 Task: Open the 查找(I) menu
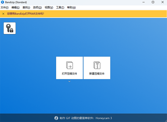pos(26,7)
